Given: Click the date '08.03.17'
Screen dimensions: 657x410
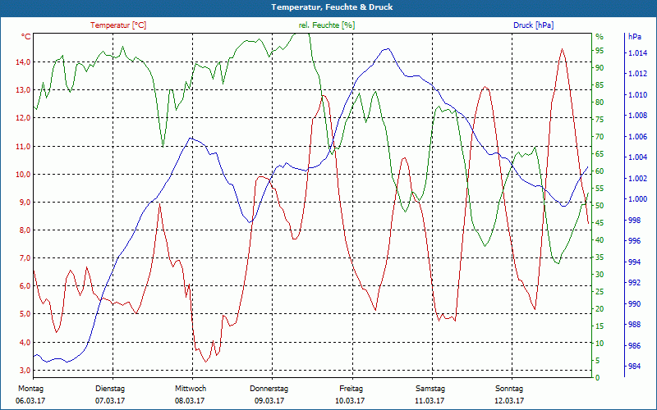Looking at the screenshot, I should pos(190,401).
